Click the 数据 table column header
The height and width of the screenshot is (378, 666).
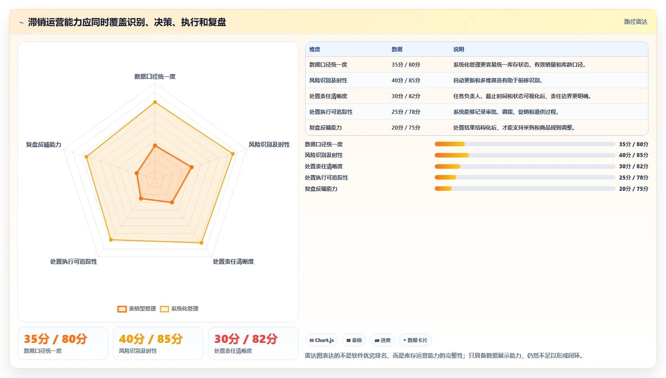[397, 49]
